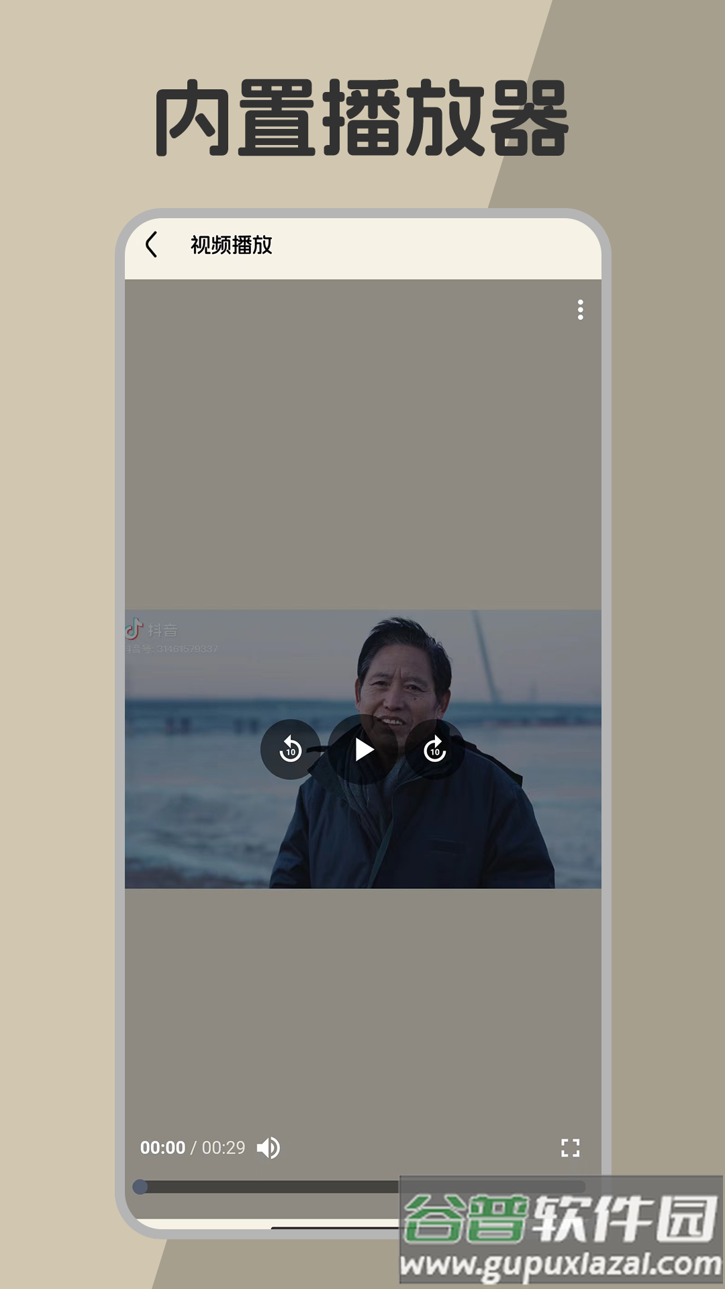Click the 00:00 current time label
The image size is (725, 1289).
(x=162, y=1148)
